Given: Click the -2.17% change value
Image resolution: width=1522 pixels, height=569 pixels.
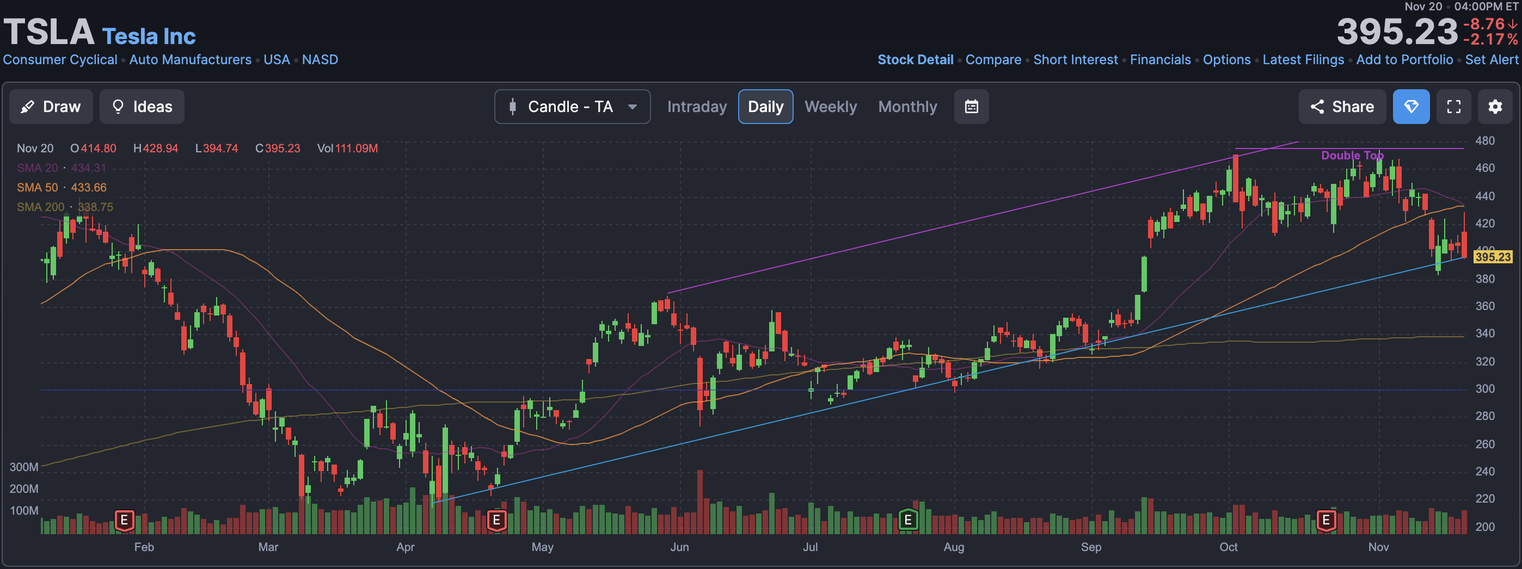Looking at the screenshot, I should click(1490, 40).
